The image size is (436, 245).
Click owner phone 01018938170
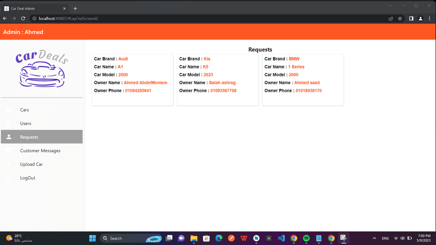coord(309,91)
